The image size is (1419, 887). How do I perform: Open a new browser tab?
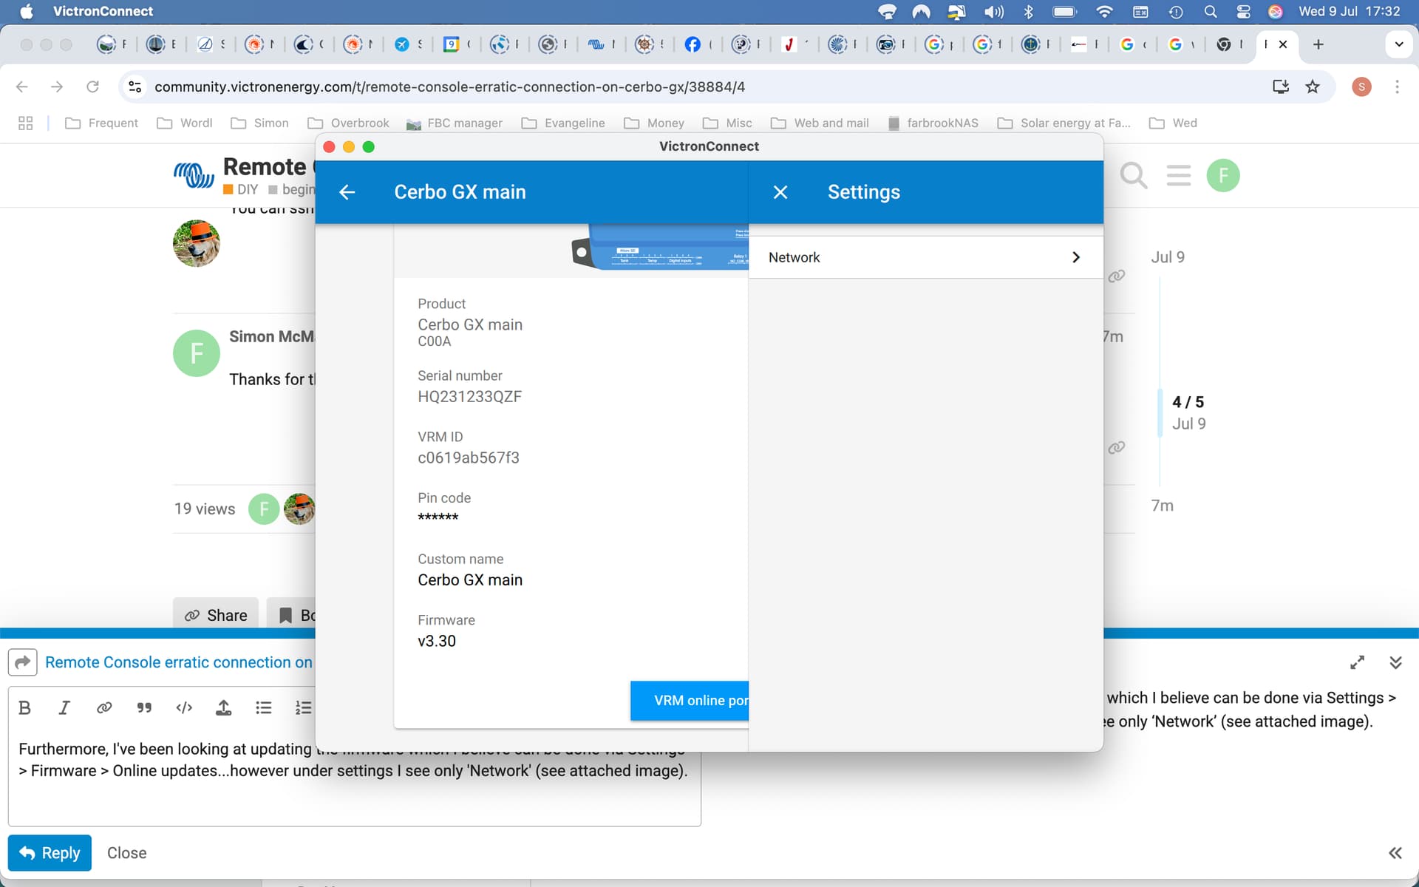coord(1318,44)
